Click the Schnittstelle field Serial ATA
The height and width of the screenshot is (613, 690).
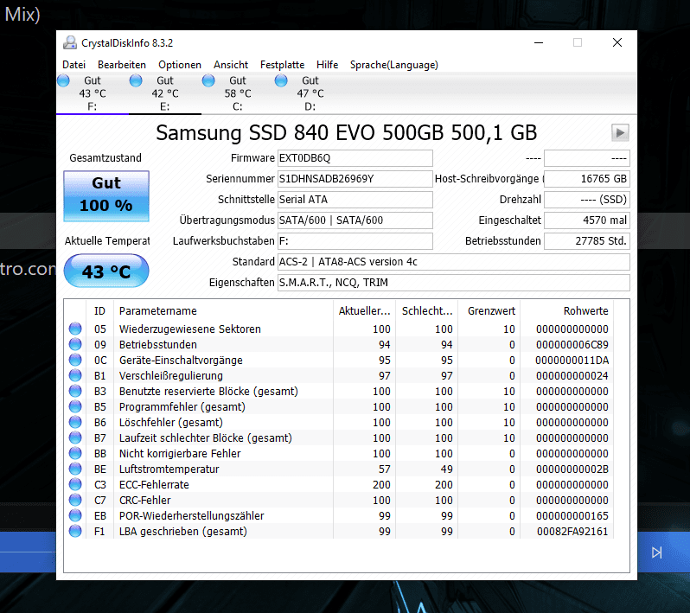coord(355,200)
